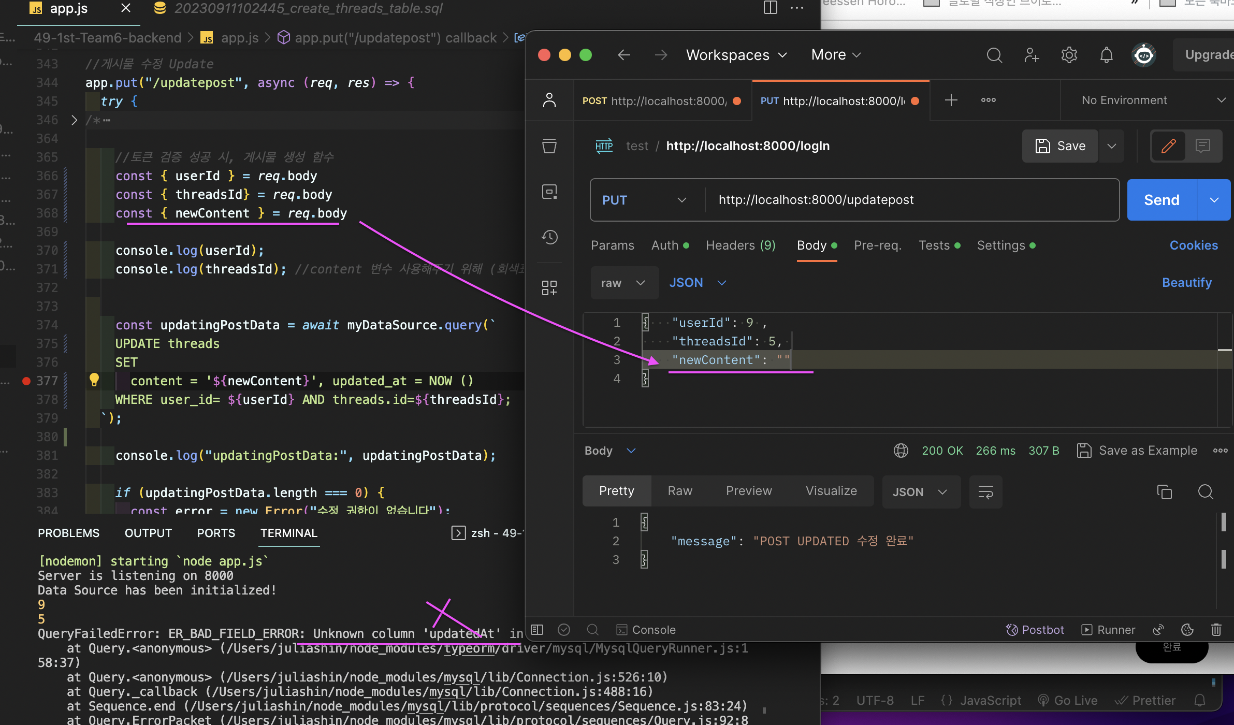
Task: Expand the folded code at line 346
Action: click(x=74, y=120)
